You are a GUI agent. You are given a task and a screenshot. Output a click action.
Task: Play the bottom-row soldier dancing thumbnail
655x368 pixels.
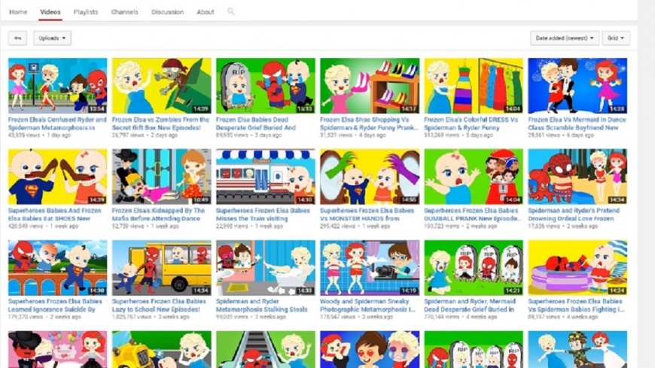point(577,350)
